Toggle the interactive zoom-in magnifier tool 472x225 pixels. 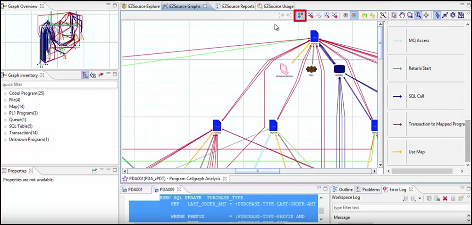pyautogui.click(x=418, y=16)
